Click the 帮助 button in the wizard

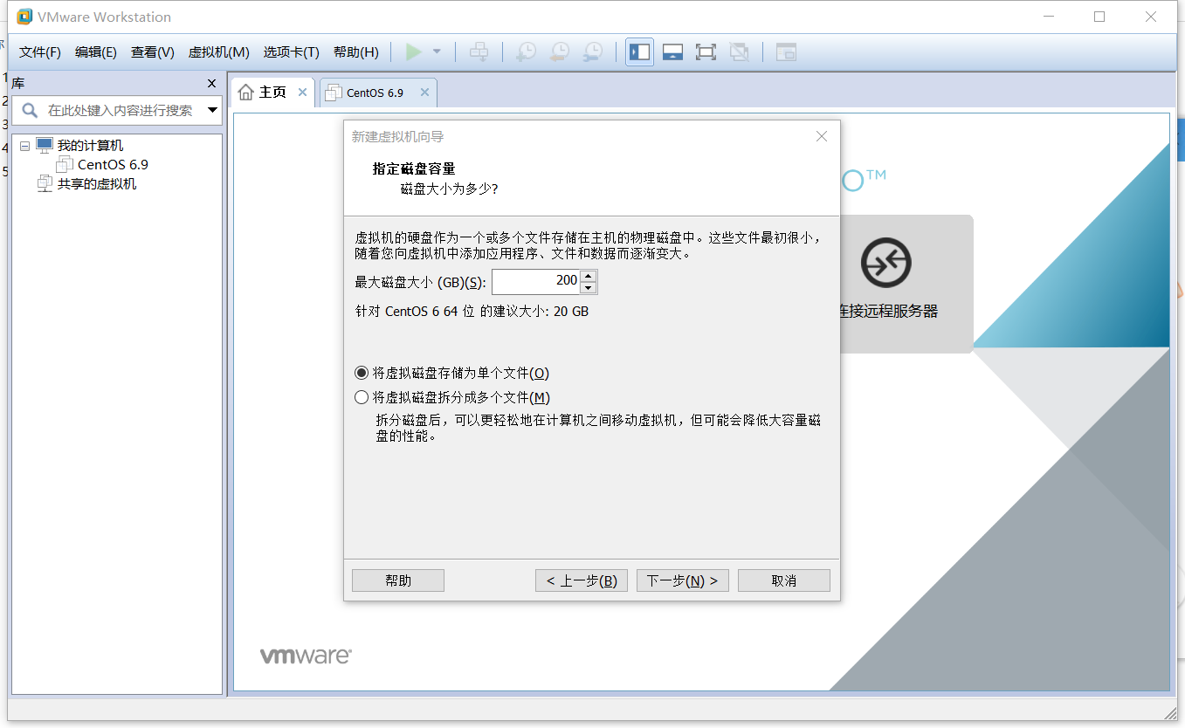[398, 580]
